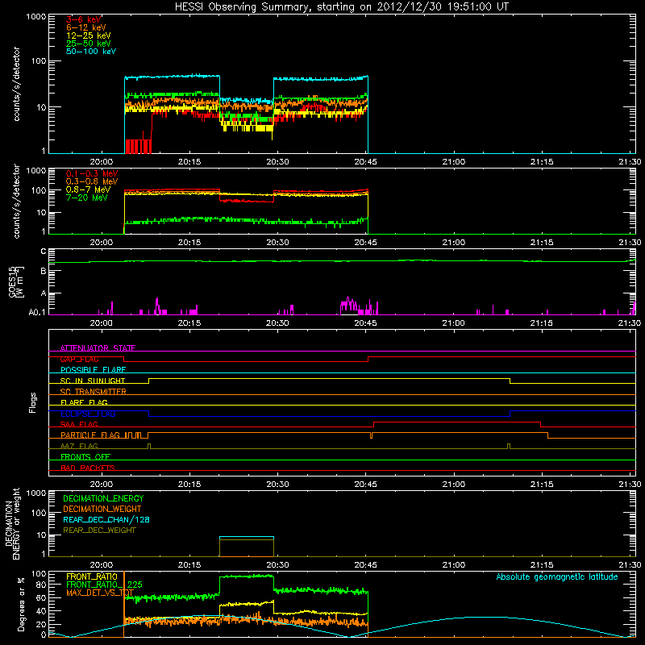Click the DECIMATION_WEIGHT legend label

pyautogui.click(x=102, y=509)
